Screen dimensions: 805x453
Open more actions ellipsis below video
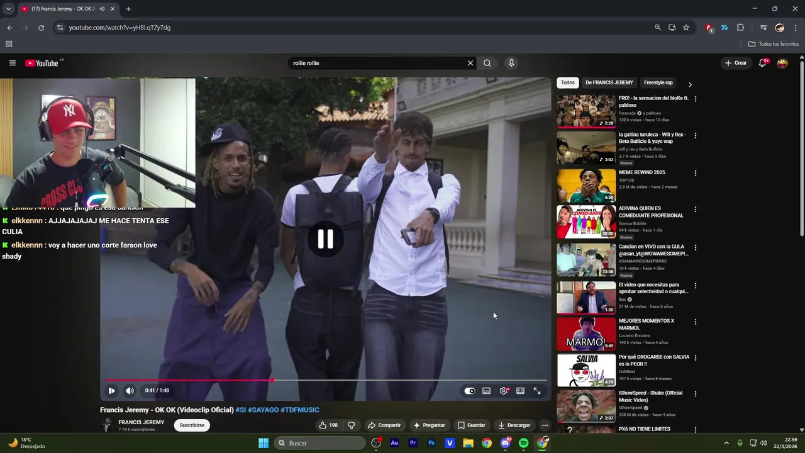click(x=545, y=425)
